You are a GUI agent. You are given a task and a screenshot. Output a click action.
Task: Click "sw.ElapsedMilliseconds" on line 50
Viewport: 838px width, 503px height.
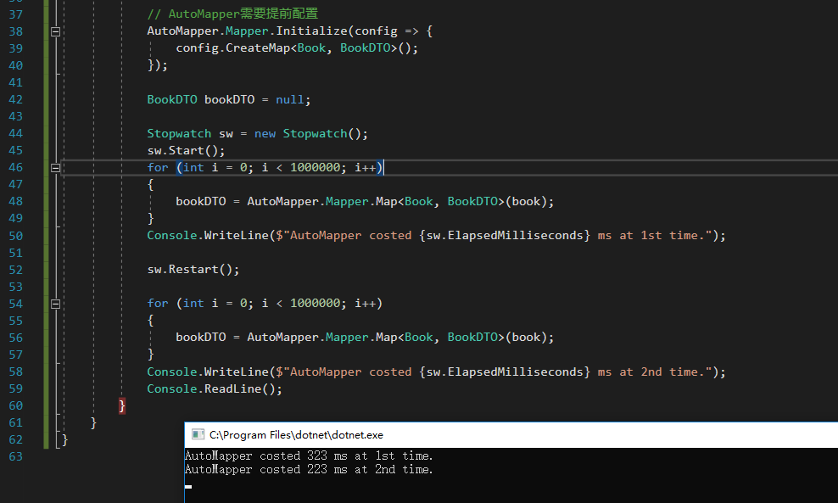coord(505,236)
